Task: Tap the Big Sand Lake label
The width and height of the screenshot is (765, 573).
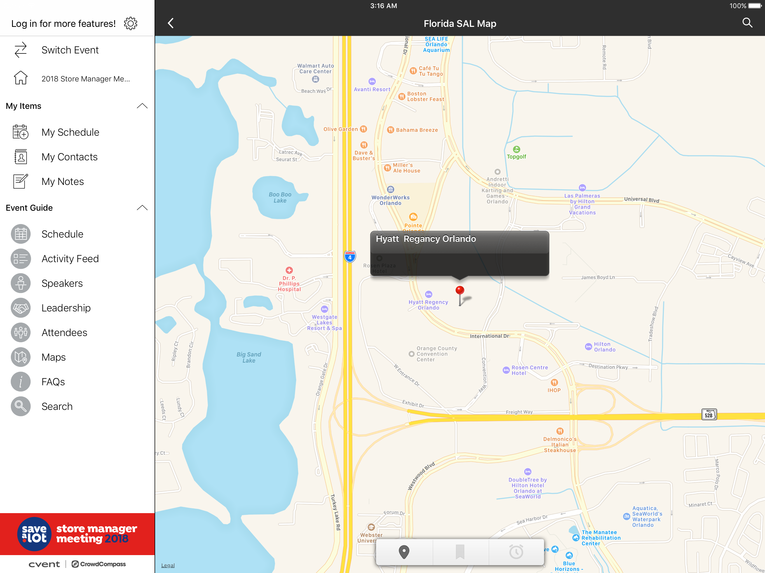Action: pyautogui.click(x=249, y=357)
